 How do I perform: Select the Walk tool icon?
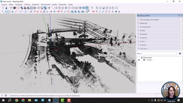point(119,12)
